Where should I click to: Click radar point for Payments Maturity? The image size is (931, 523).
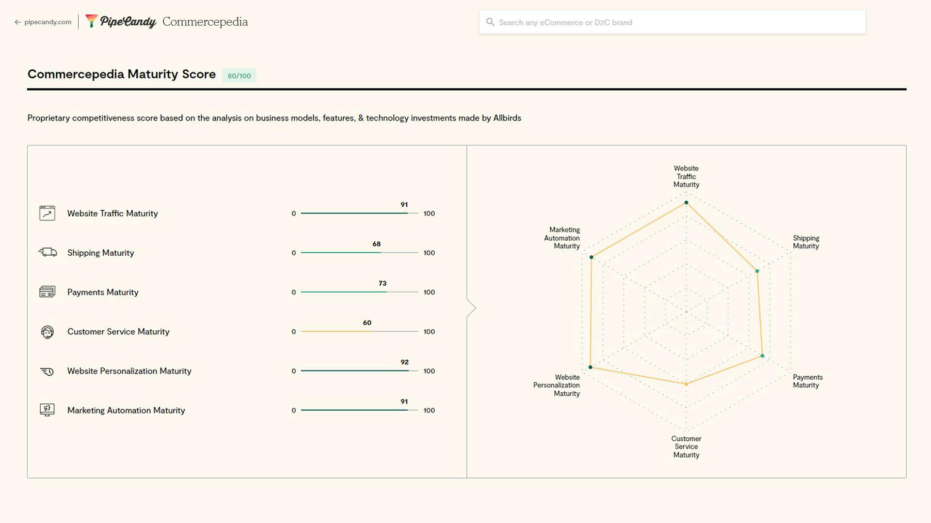pos(762,356)
